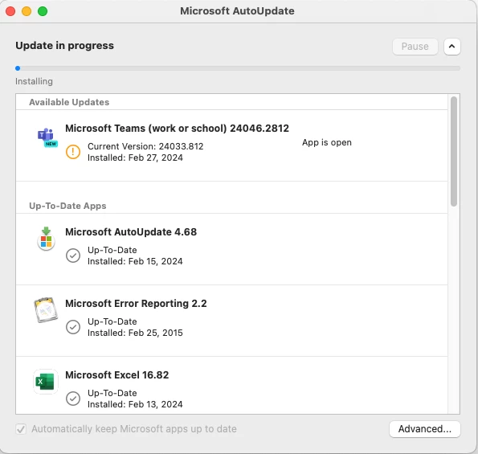Click the Microsoft Teams app icon
Viewport: 478px width, 454px height.
[x=47, y=137]
